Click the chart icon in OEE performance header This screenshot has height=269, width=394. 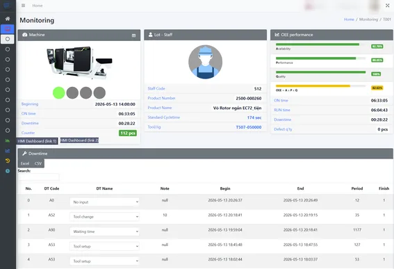(277, 35)
